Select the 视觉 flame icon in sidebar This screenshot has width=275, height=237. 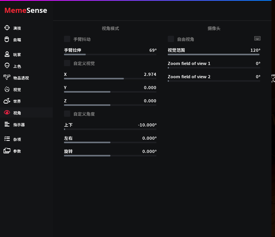(x=7, y=89)
